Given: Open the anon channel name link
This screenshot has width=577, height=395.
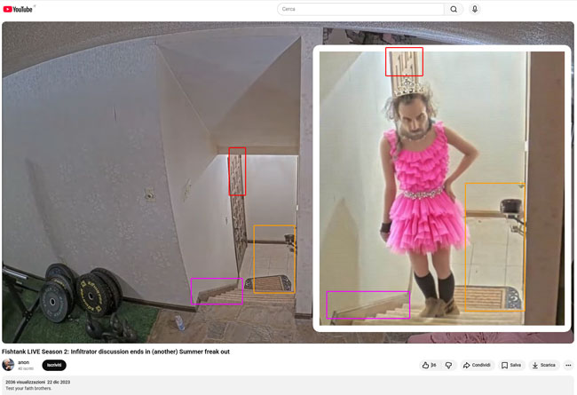Looking at the screenshot, I should (23, 362).
